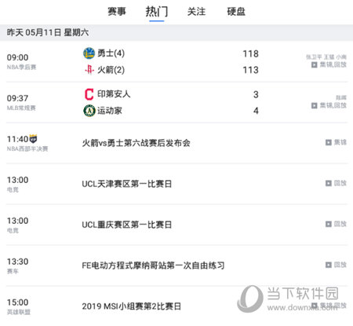Click the date header 昨天 05月11日 星期六
The image size is (353, 326).
48,33
